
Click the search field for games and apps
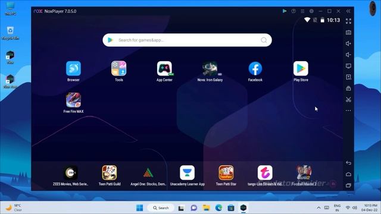[x=187, y=40]
